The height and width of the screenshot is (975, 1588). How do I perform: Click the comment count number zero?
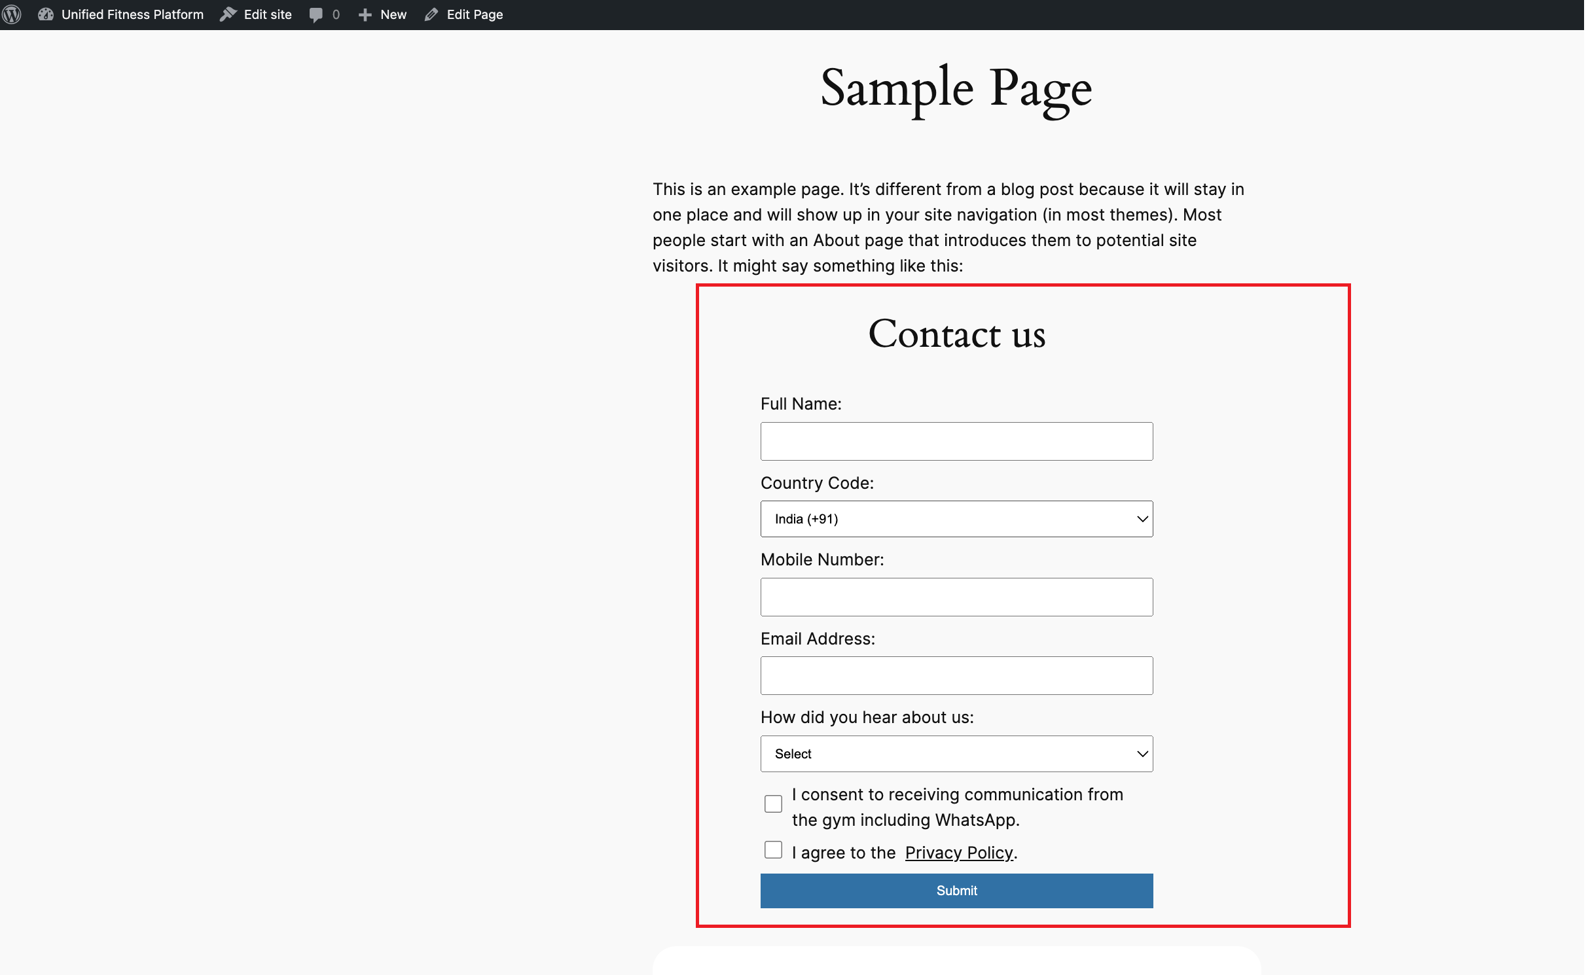(336, 14)
